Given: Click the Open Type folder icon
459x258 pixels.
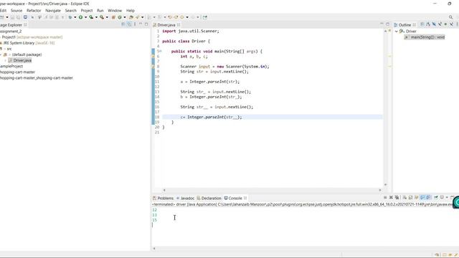Looking at the screenshot, I should click(131, 17).
